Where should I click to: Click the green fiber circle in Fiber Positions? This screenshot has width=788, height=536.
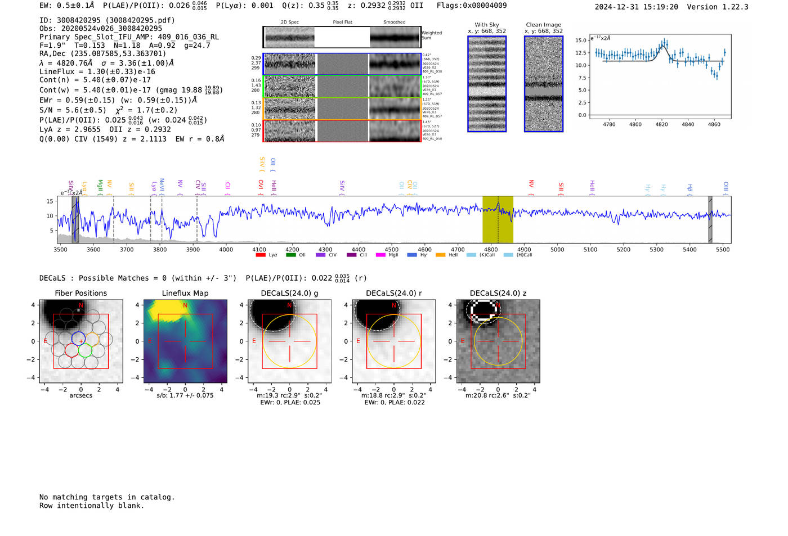coord(84,350)
